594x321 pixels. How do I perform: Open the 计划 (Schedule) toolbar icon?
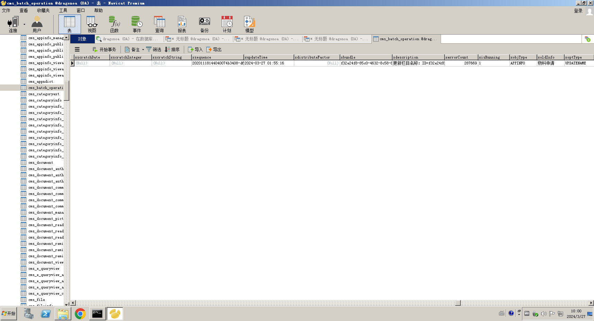(x=227, y=24)
